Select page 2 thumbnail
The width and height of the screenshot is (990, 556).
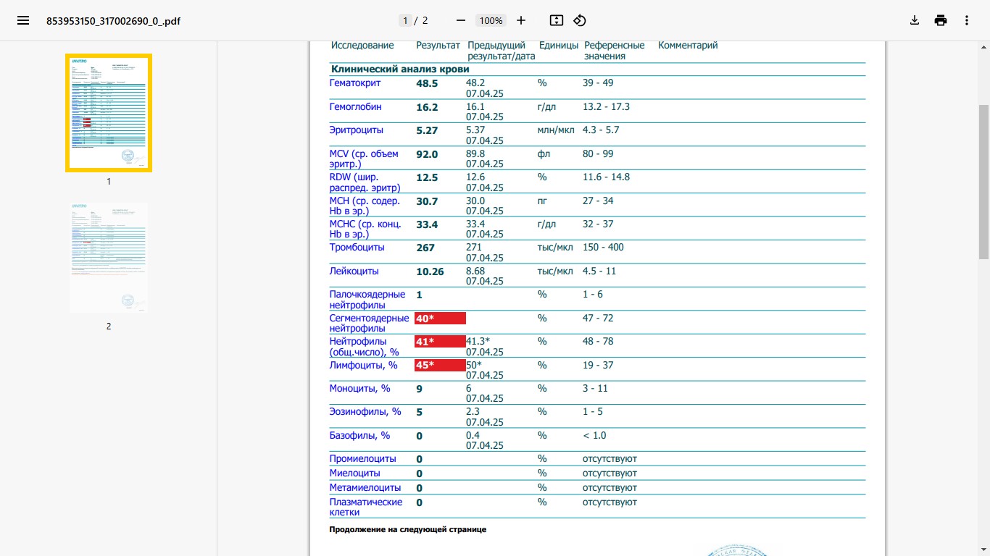point(109,258)
